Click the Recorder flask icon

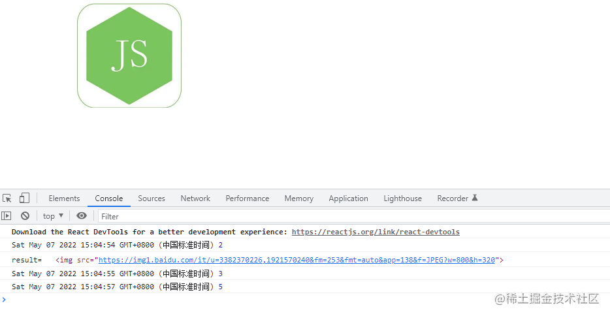pyautogui.click(x=475, y=198)
